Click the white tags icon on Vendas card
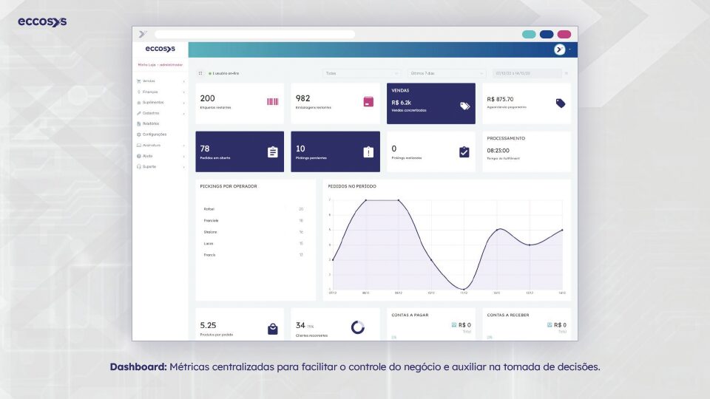 coord(464,106)
